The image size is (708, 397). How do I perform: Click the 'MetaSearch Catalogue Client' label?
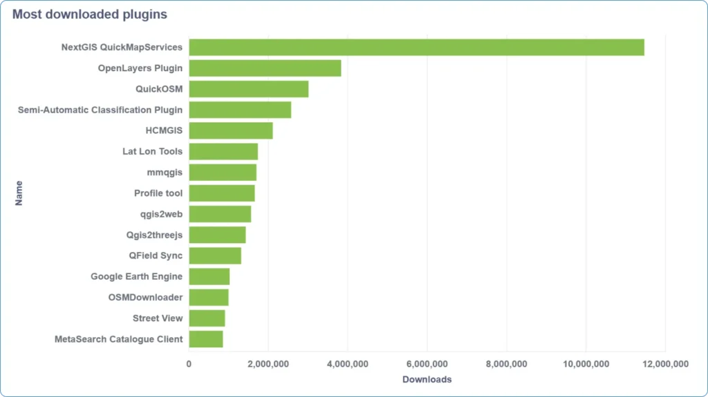click(119, 339)
